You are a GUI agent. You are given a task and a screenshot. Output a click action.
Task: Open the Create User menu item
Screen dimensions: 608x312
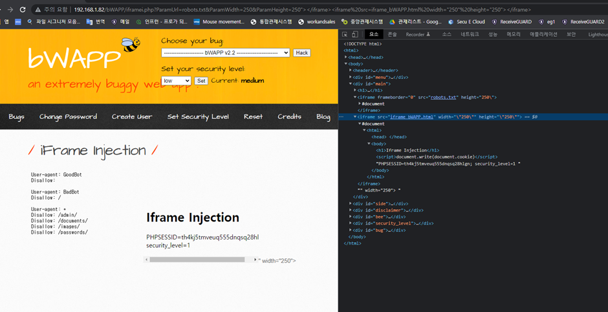coord(132,117)
